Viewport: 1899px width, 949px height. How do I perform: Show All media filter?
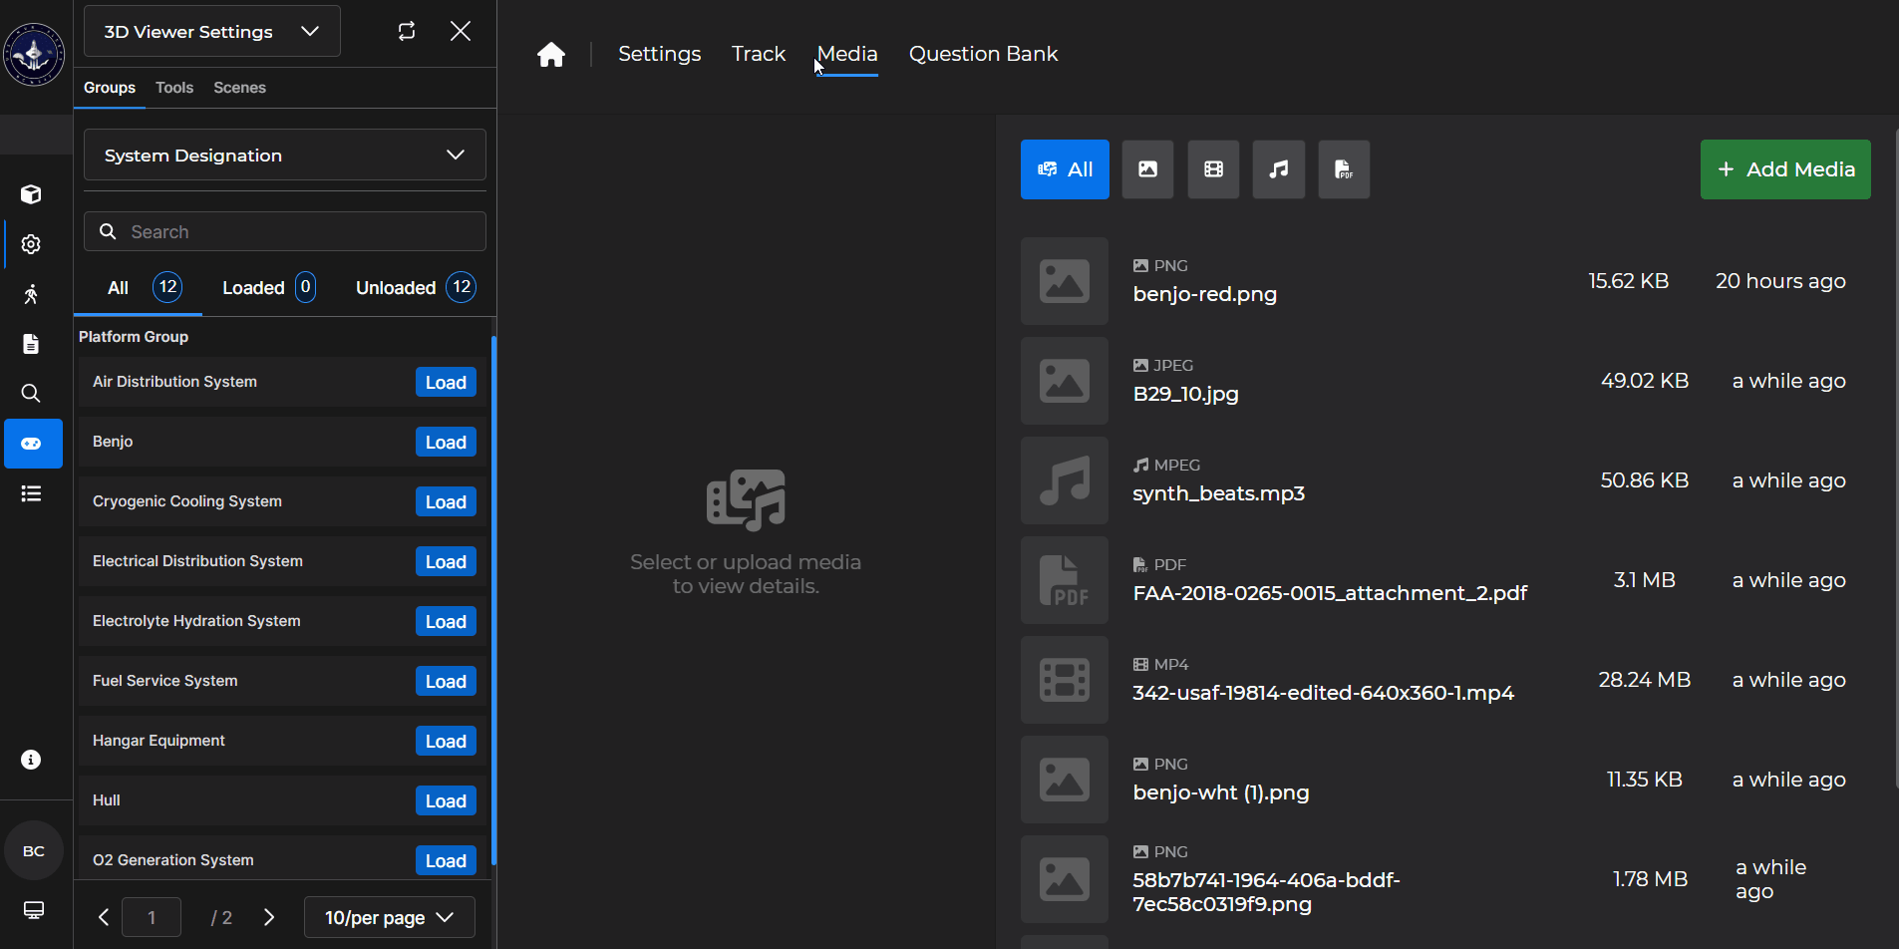click(x=1065, y=169)
